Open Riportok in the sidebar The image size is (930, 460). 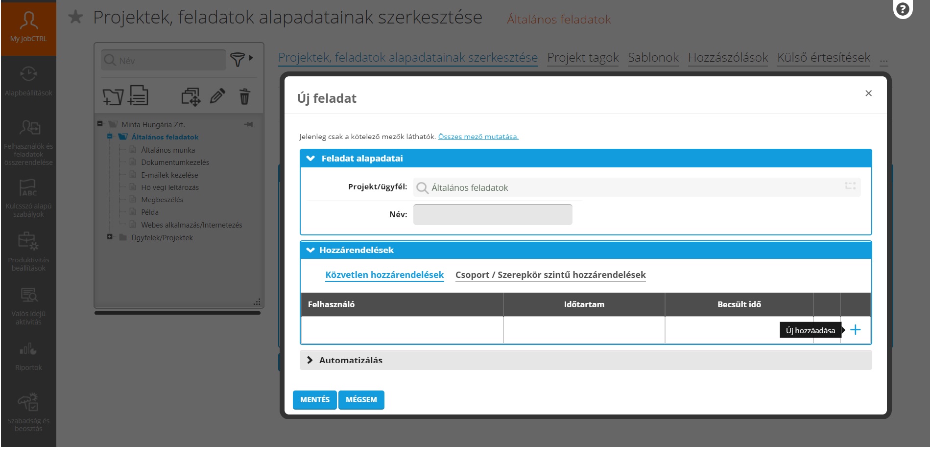point(28,357)
